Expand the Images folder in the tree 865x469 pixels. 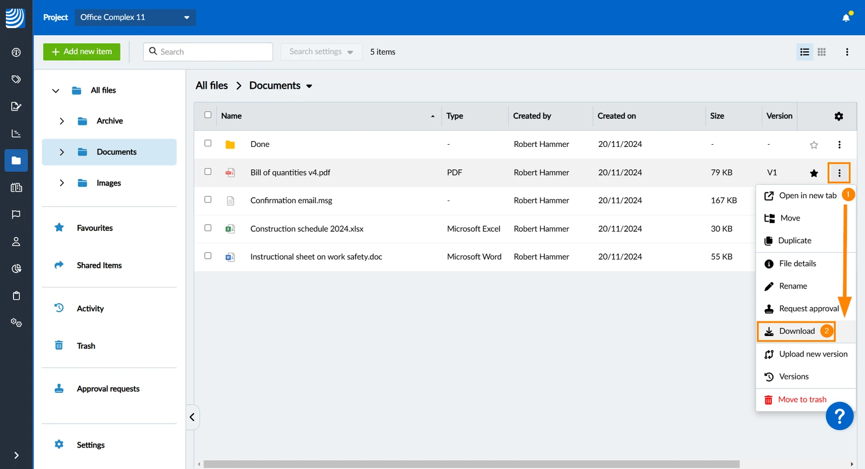(62, 183)
